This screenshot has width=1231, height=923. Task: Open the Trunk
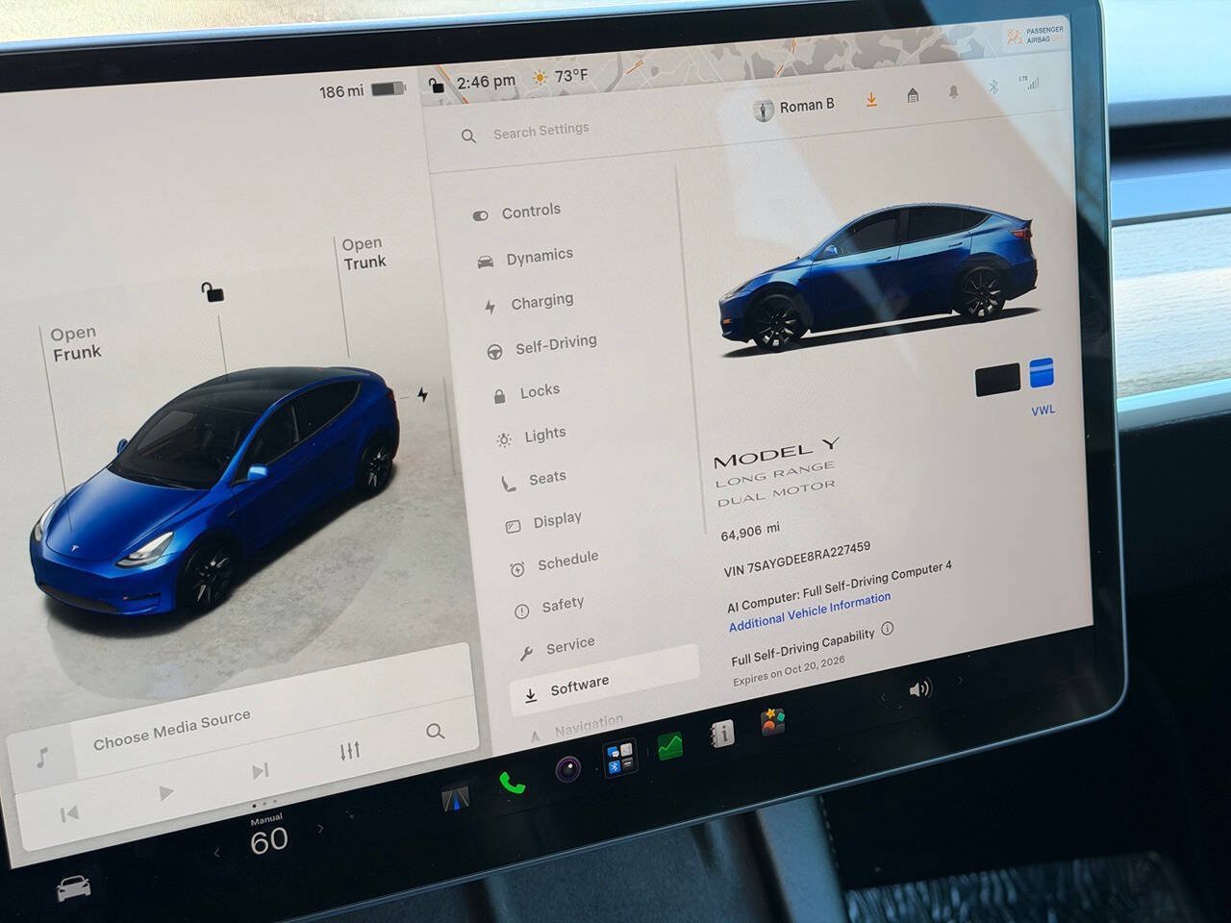point(364,254)
